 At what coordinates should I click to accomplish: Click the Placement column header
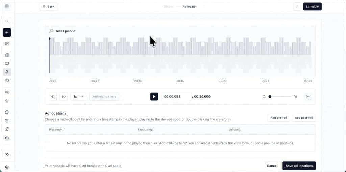[x=56, y=130]
